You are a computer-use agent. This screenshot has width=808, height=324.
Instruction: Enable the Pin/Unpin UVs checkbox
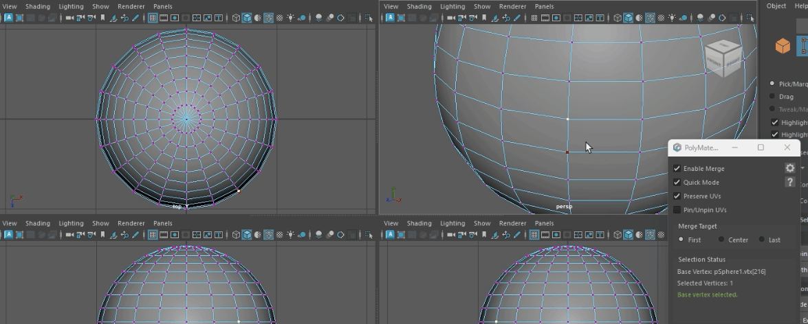677,210
